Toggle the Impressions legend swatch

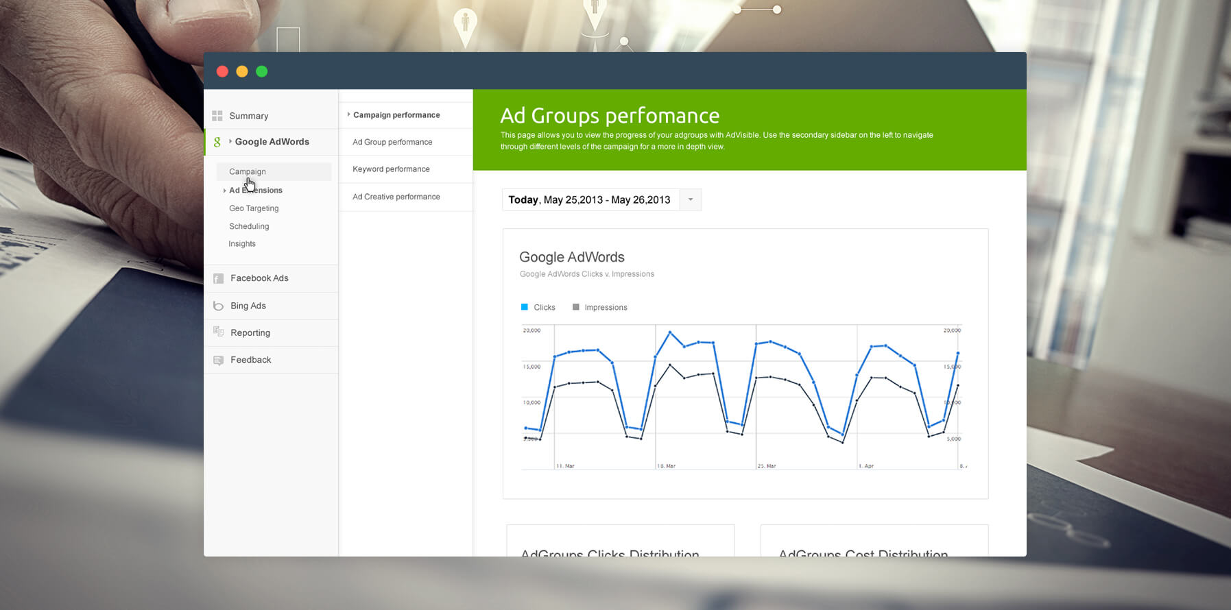pyautogui.click(x=576, y=307)
